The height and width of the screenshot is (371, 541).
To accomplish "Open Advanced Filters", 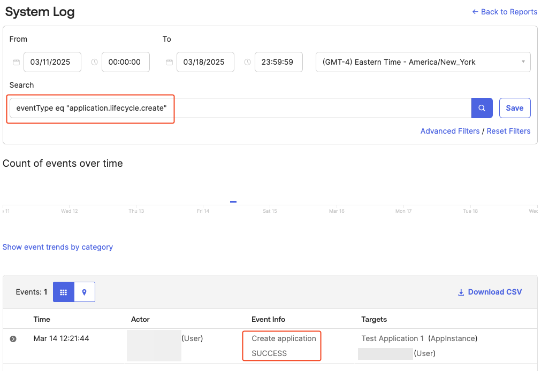I will pos(449,131).
